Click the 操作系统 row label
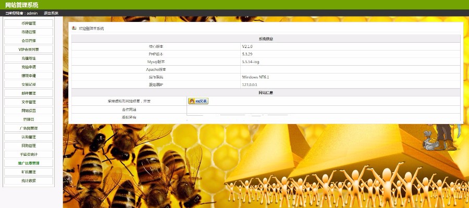Screen dimensions: 469x208 tap(156, 77)
